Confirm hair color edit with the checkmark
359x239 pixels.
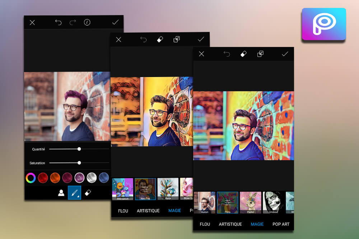pos(115,23)
